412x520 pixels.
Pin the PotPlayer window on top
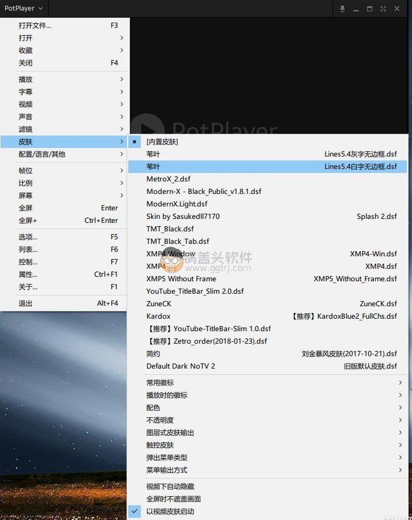point(342,9)
